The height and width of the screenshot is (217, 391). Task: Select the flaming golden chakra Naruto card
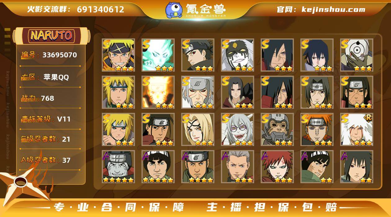coord(158,92)
